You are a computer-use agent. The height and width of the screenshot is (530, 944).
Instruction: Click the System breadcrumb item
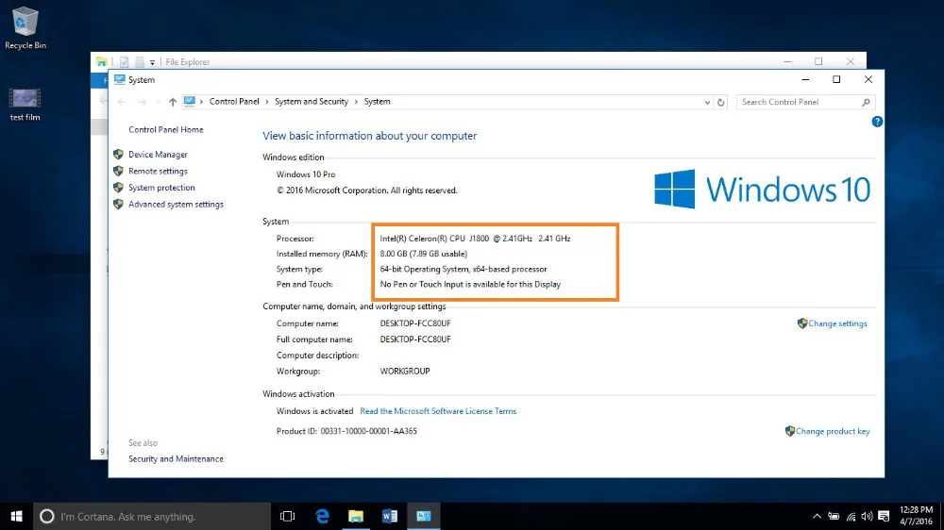coord(377,102)
